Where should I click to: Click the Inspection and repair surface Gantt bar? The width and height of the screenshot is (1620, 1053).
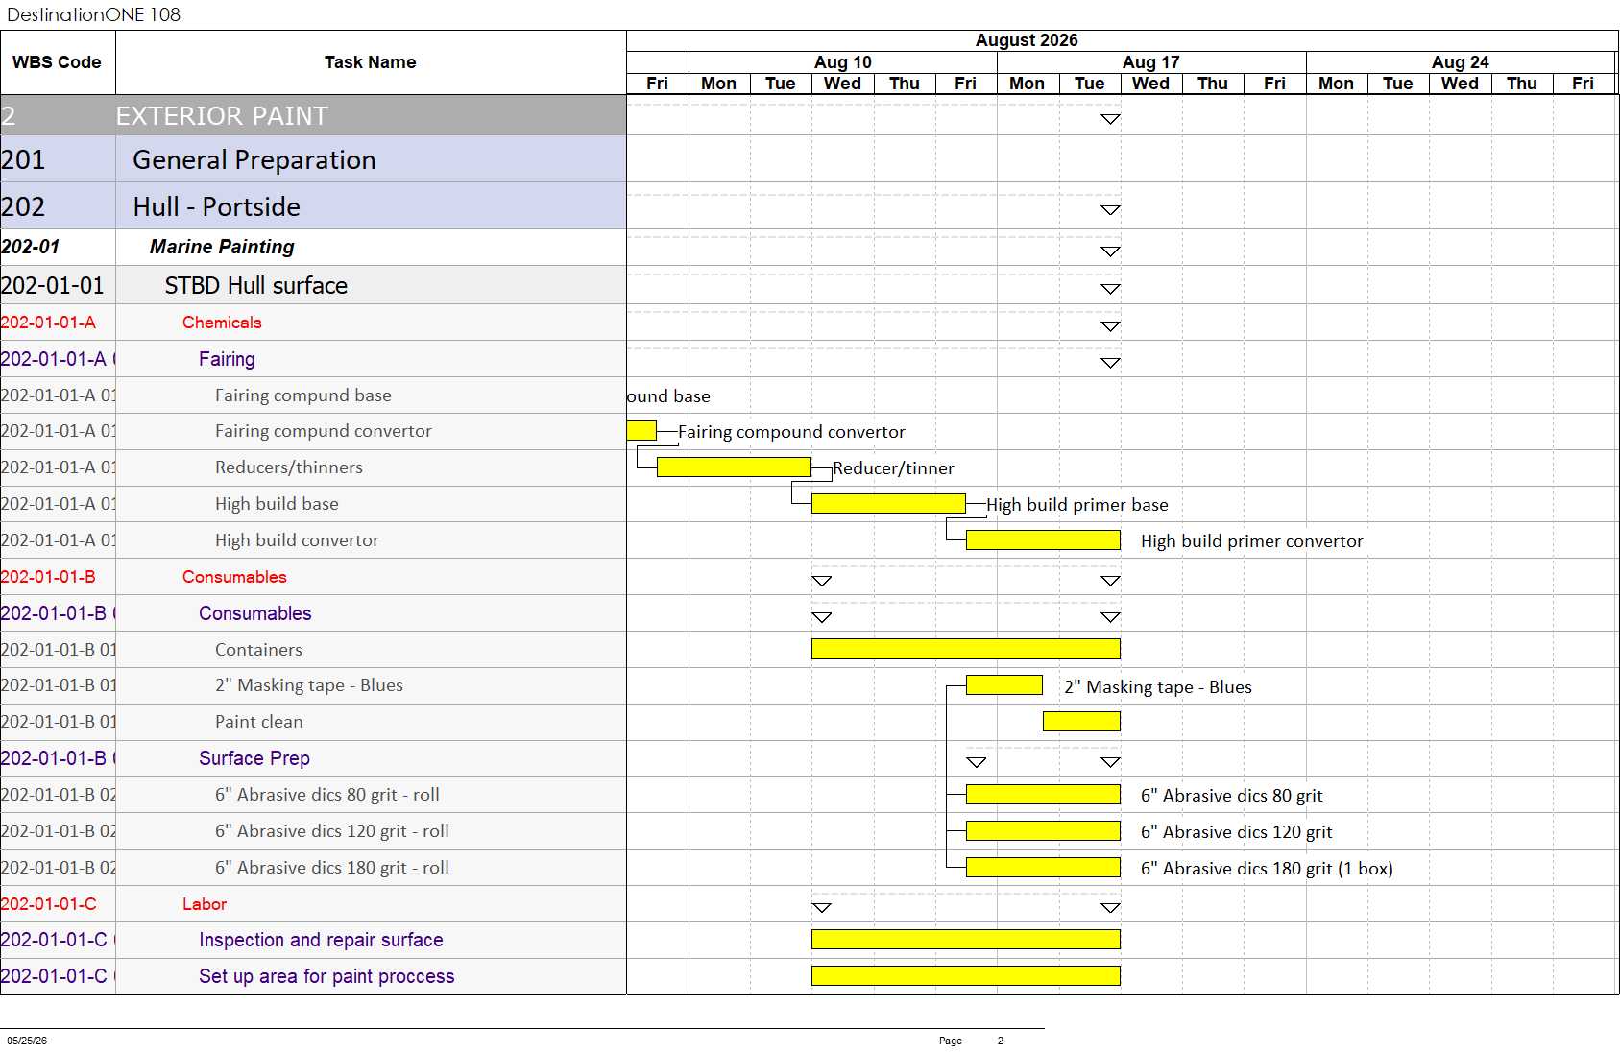966,940
